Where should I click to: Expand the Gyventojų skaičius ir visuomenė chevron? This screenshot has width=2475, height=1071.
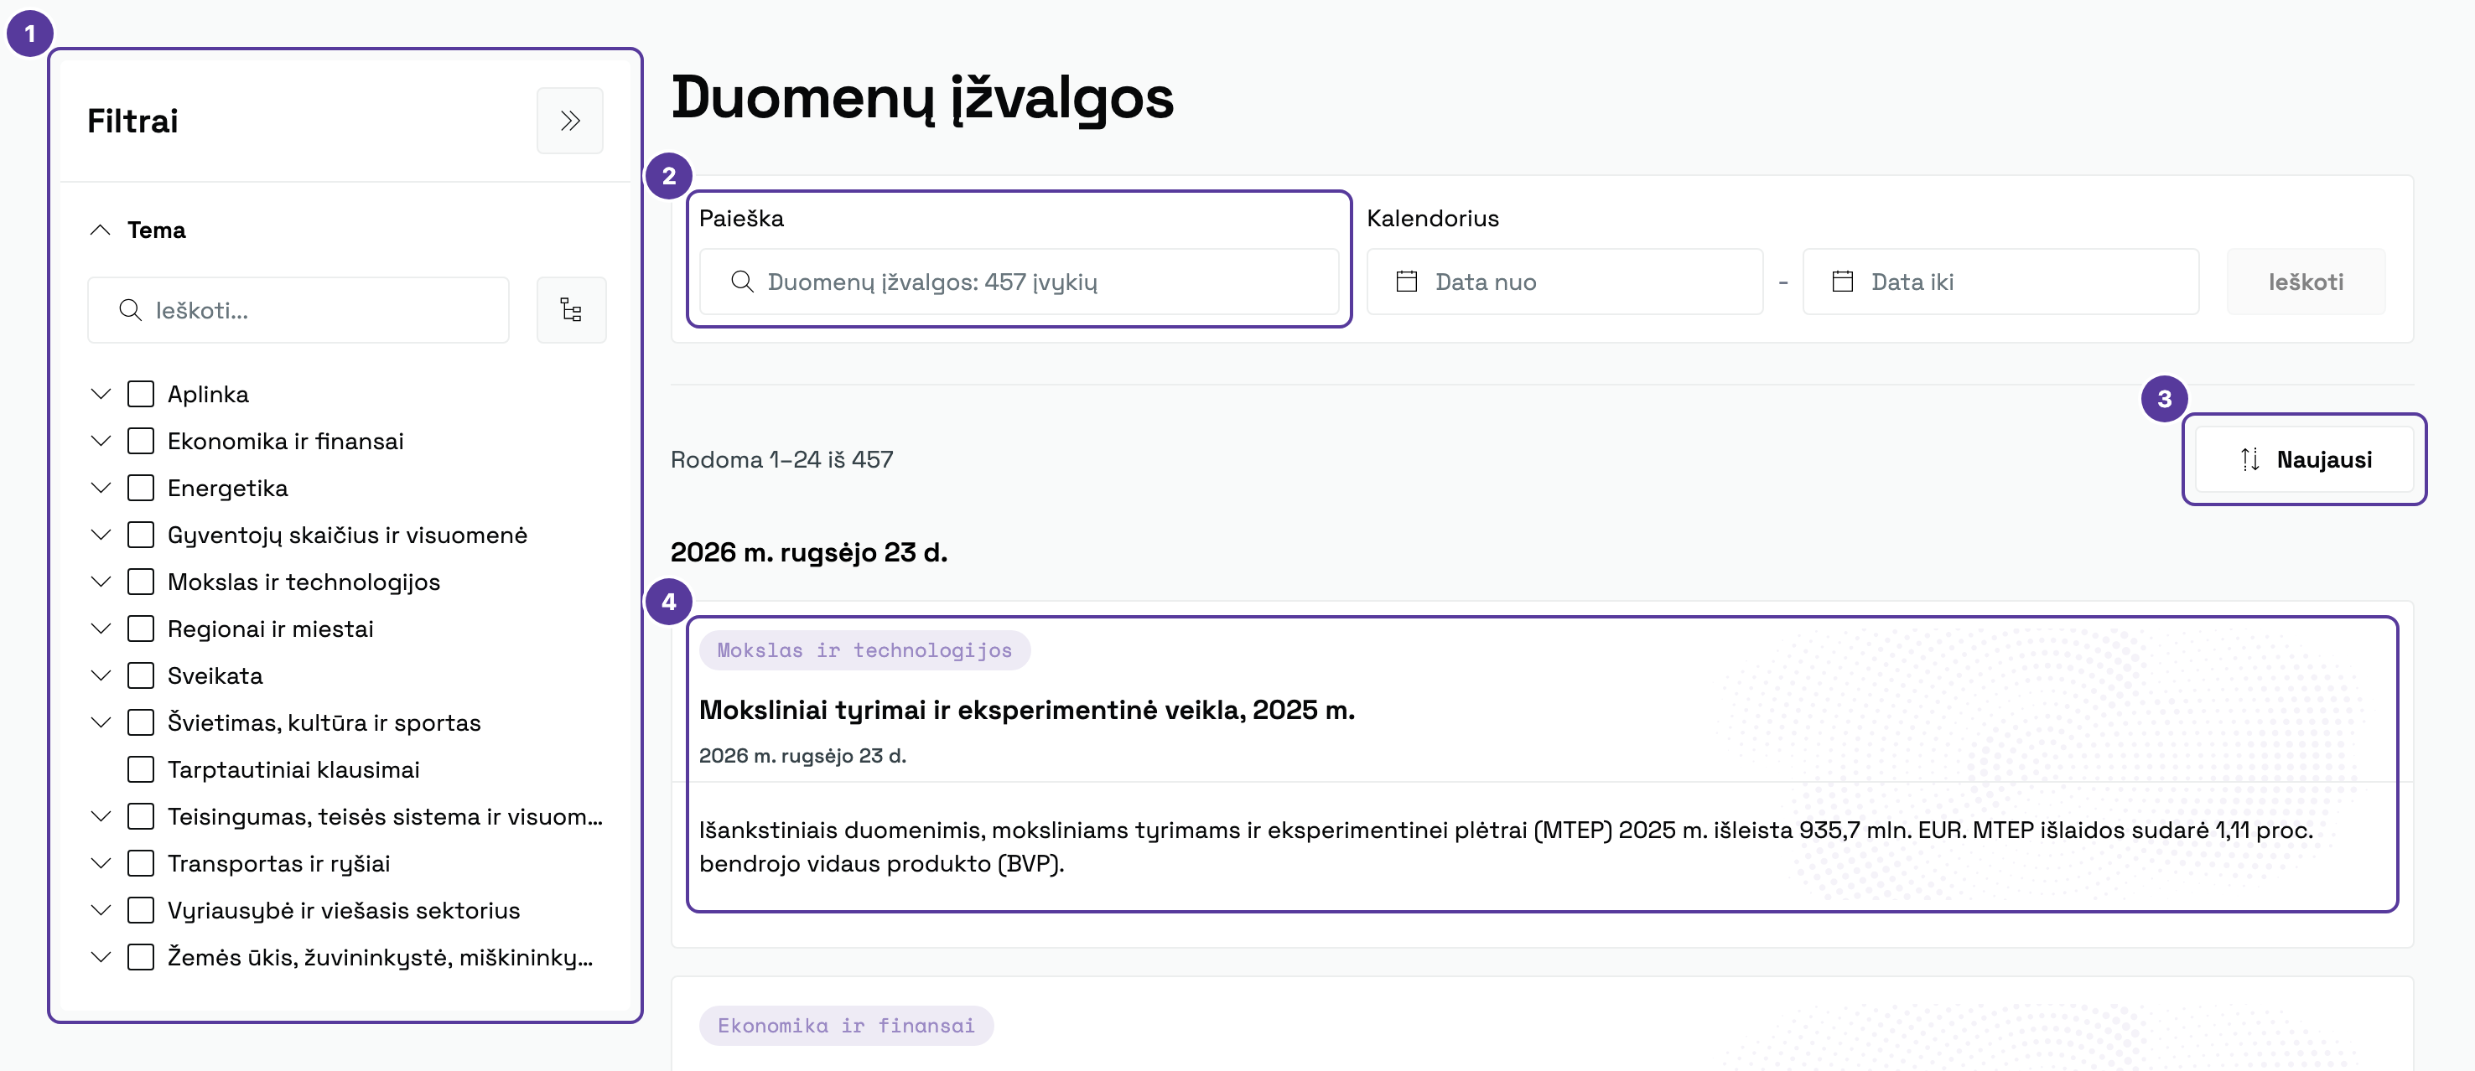click(x=101, y=535)
